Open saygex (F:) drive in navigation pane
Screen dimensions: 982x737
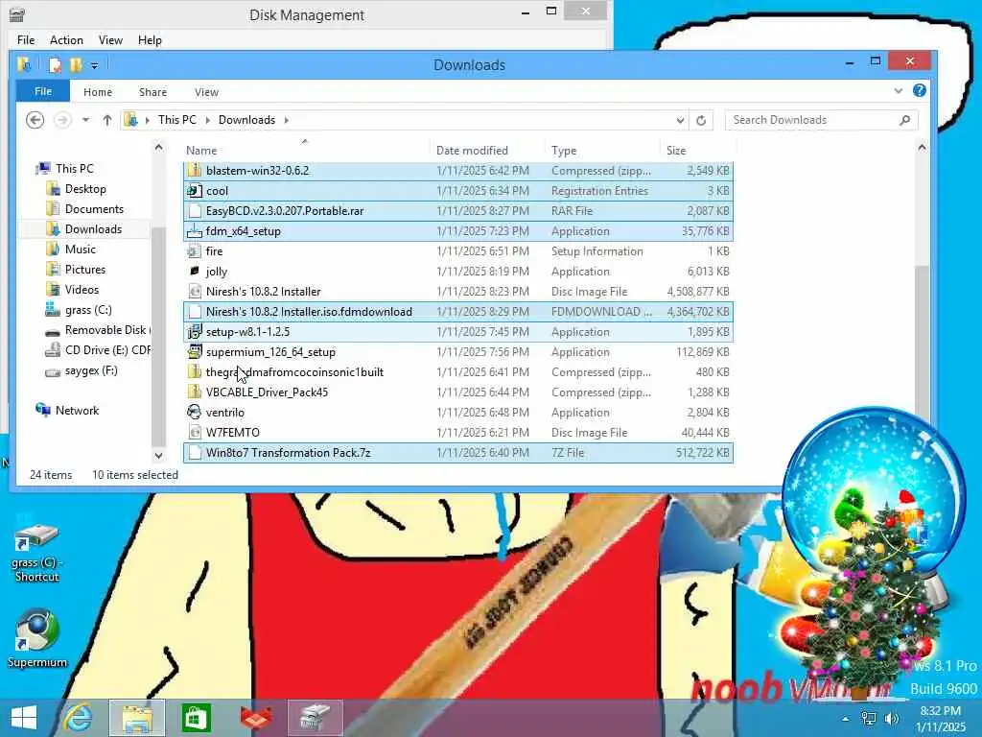coord(91,370)
